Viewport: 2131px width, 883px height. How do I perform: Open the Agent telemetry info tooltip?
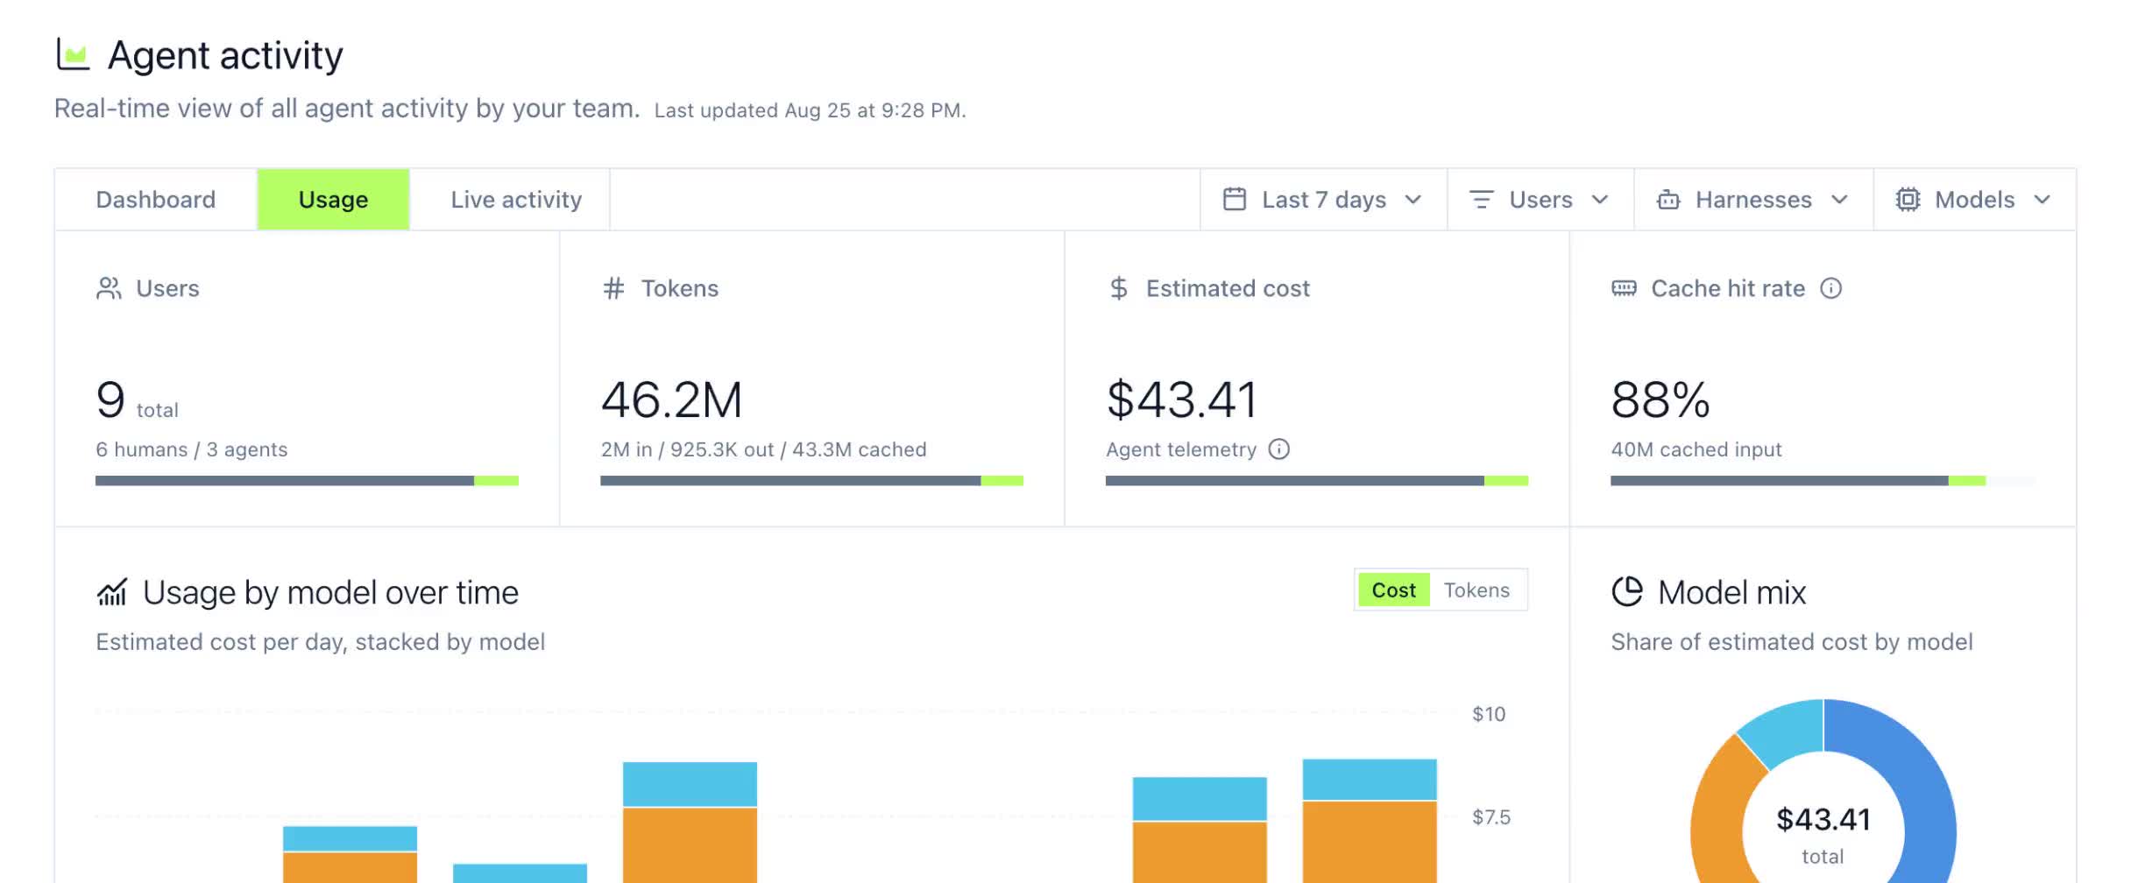click(1279, 449)
